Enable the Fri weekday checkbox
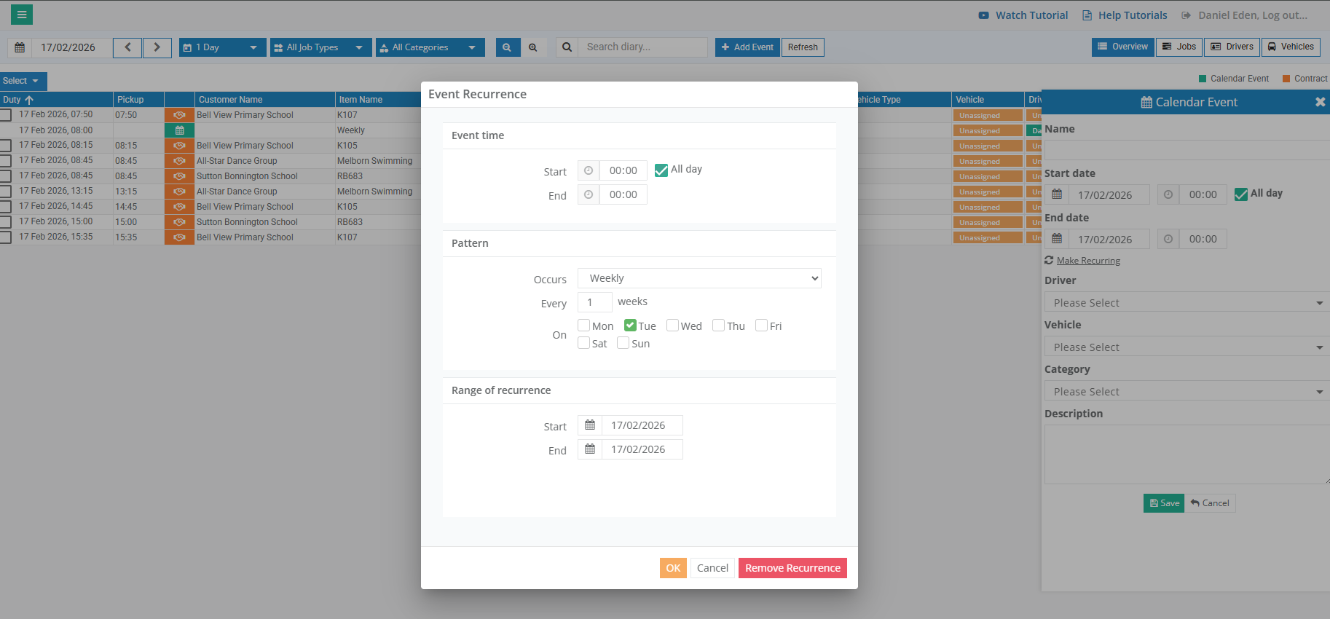 coord(761,326)
